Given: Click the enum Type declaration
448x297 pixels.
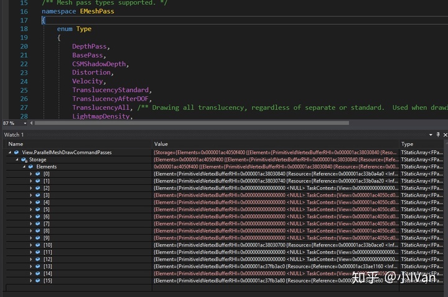Looking at the screenshot, I should tap(74, 29).
